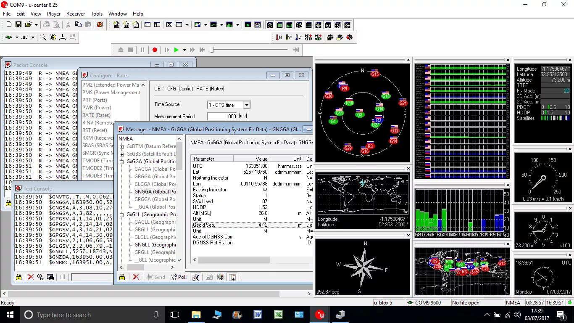Click the eject button in player toolbar
Image resolution: width=574 pixels, height=323 pixels.
pos(121,50)
